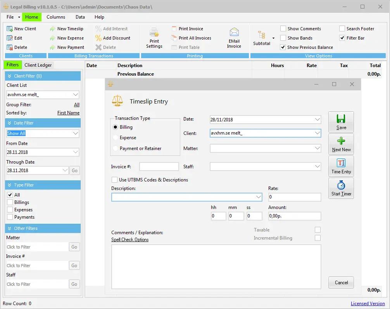
Task: Check Use UTBMS Codes & Descriptions
Action: tap(114, 180)
